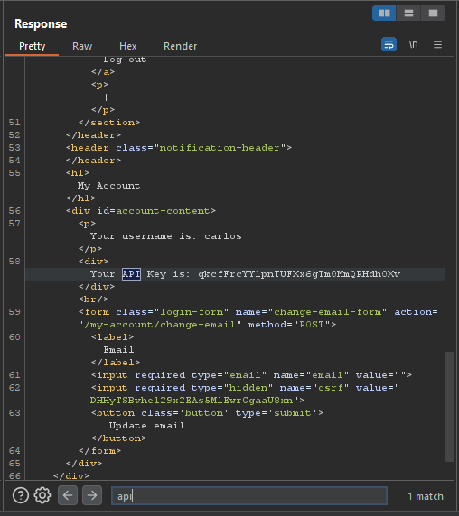Select combined single-pane layout icon

tap(433, 14)
